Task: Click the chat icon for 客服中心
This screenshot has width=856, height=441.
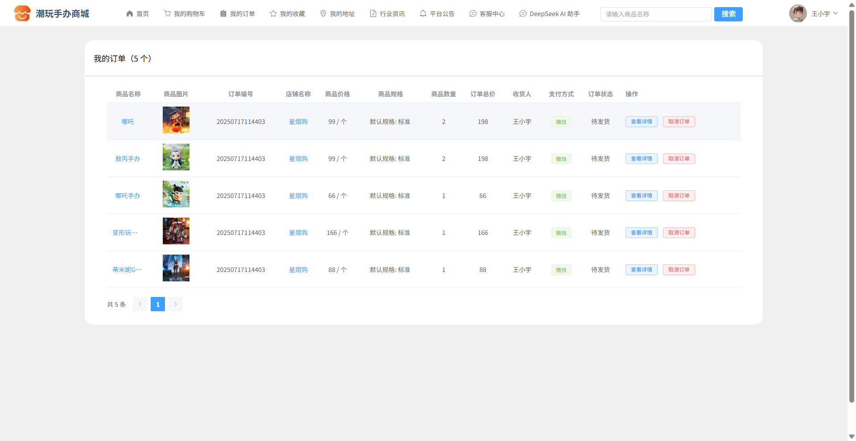Action: 473,13
